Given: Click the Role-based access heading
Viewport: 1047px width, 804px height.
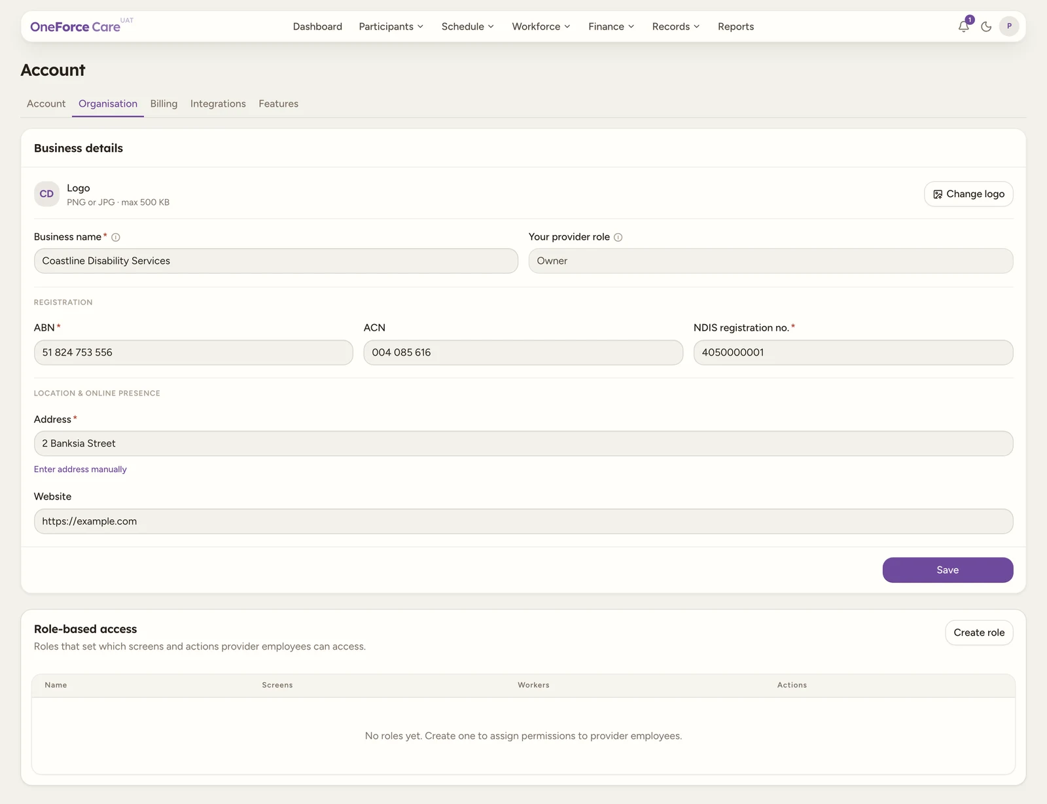Looking at the screenshot, I should pos(86,629).
